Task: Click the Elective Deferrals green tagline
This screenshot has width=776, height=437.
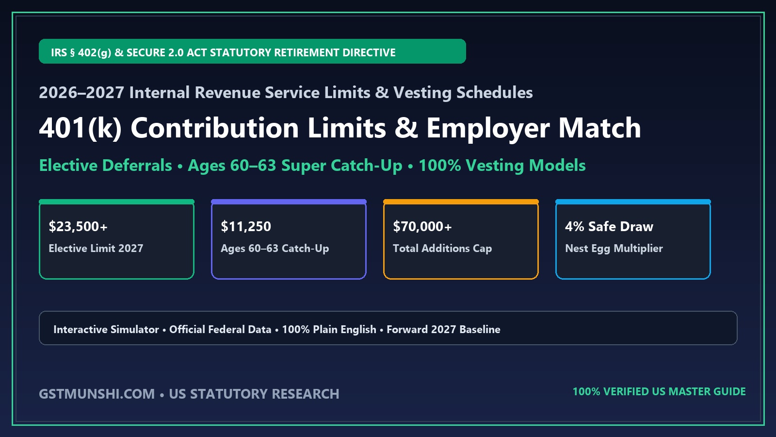Action: [312, 166]
